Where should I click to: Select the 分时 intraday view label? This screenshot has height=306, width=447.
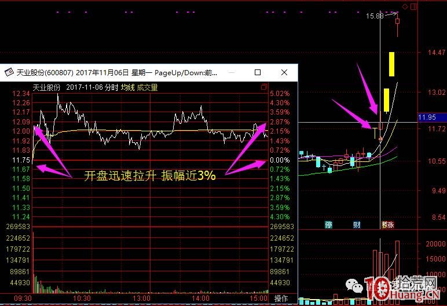coord(111,87)
